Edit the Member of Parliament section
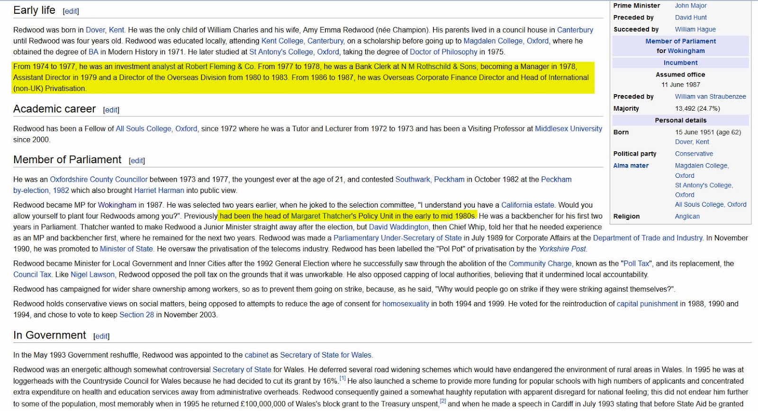The height and width of the screenshot is (411, 758). click(136, 161)
